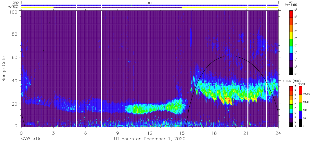
Task: Click the TX Freq strip above the plot
Action: point(150,8)
